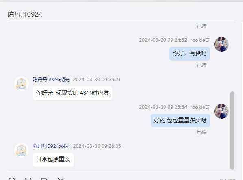The width and height of the screenshot is (243, 180).
Task: Click rookie奇 avatar beside 包包重量多少呀 message
Action: tap(221, 111)
